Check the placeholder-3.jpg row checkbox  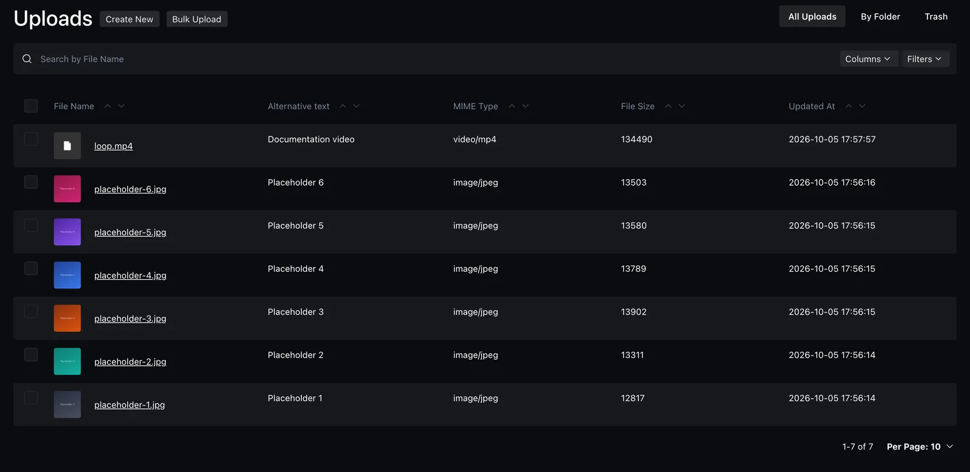(x=31, y=311)
